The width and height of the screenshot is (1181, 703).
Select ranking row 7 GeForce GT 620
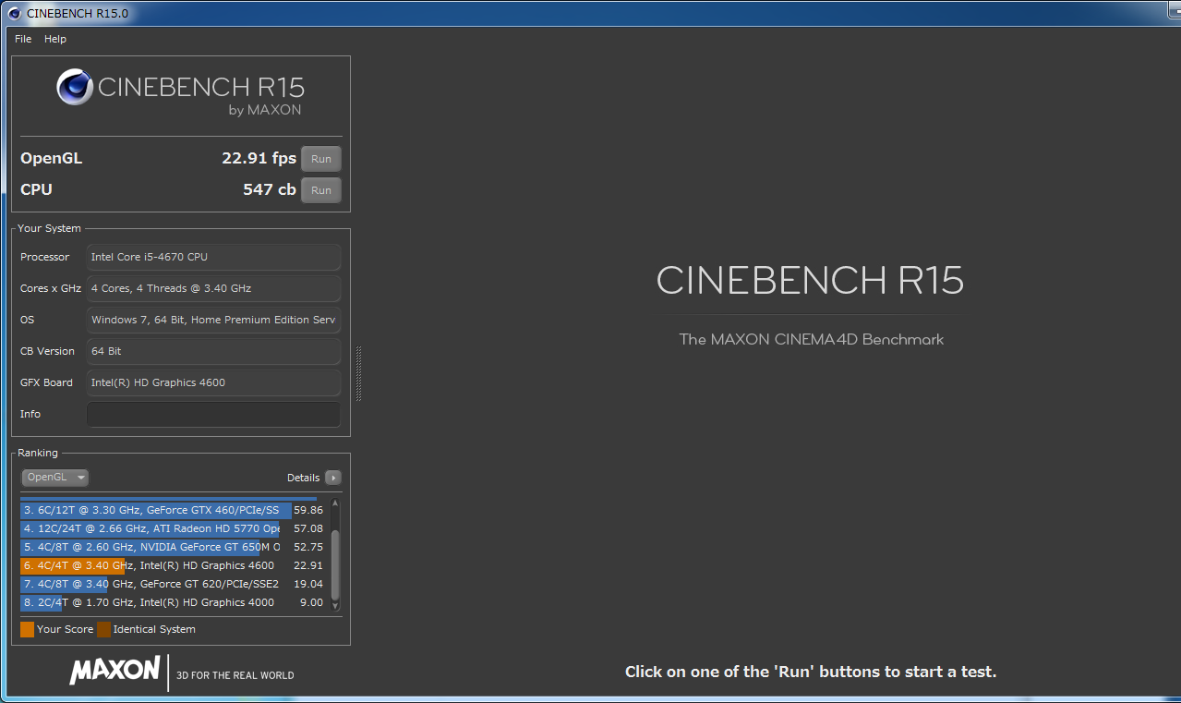point(173,584)
